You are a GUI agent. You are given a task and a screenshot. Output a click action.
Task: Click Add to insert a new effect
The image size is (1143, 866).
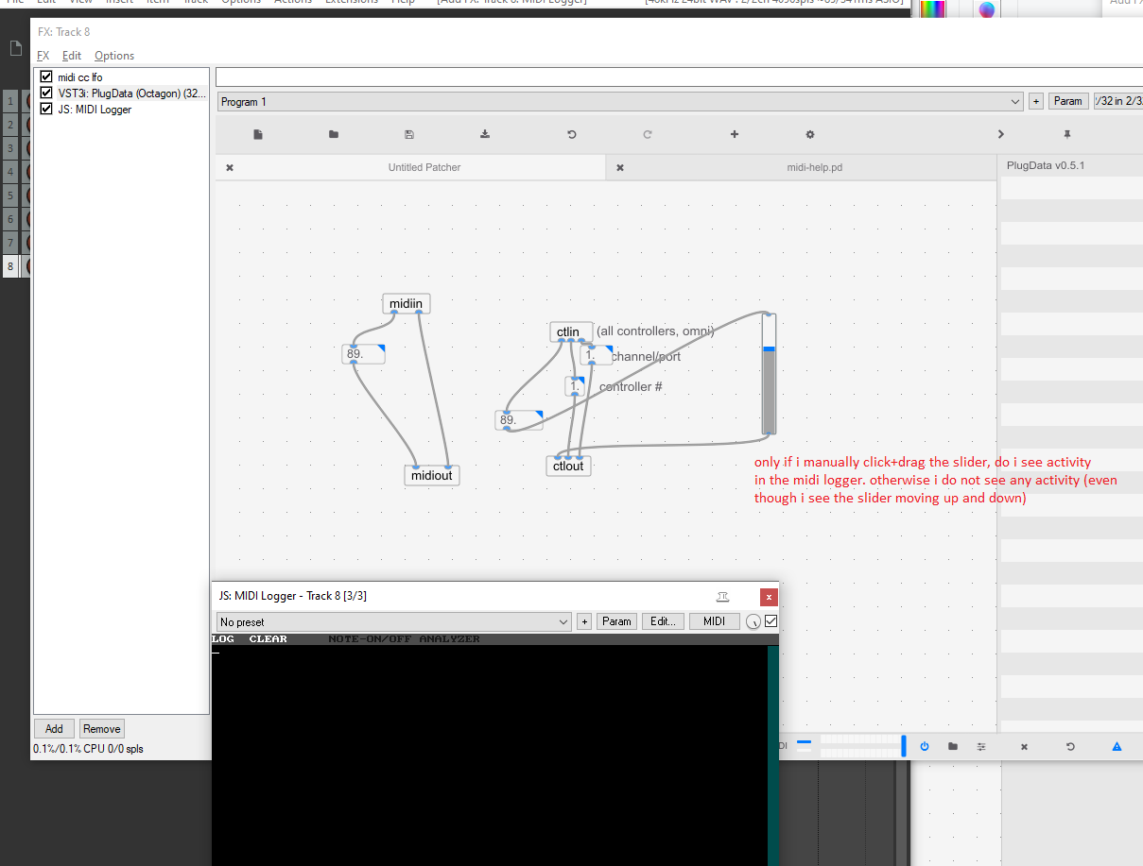(54, 728)
